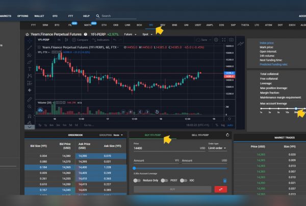This screenshot has width=306, height=206.
Task: Select the ruler measure tool
Action: pyautogui.click(x=30, y=99)
